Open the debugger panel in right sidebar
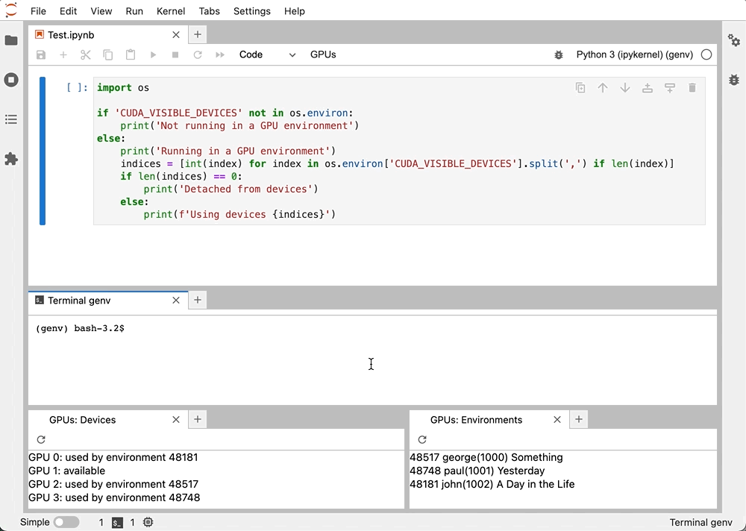 (734, 80)
